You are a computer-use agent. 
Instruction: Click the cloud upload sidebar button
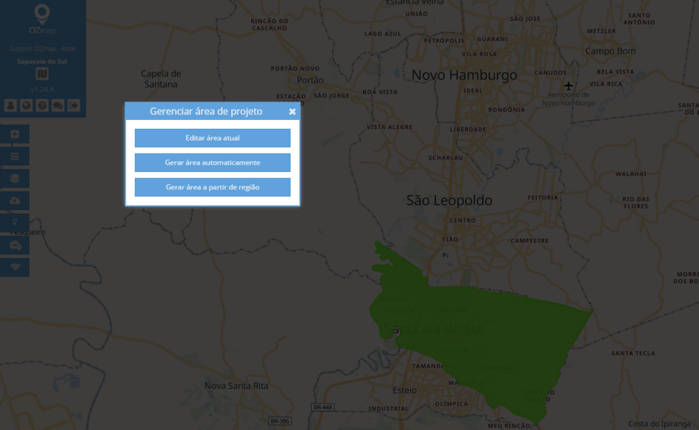tap(15, 200)
